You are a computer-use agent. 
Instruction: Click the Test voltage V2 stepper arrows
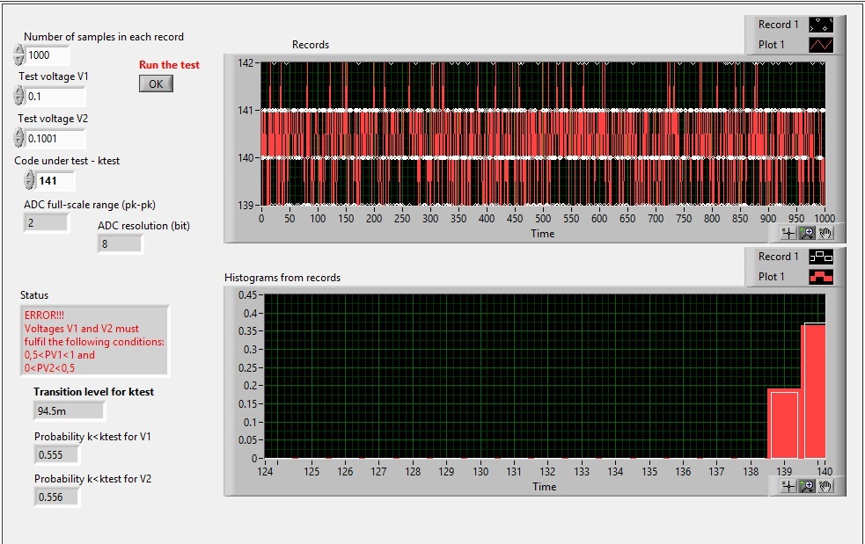pos(18,138)
